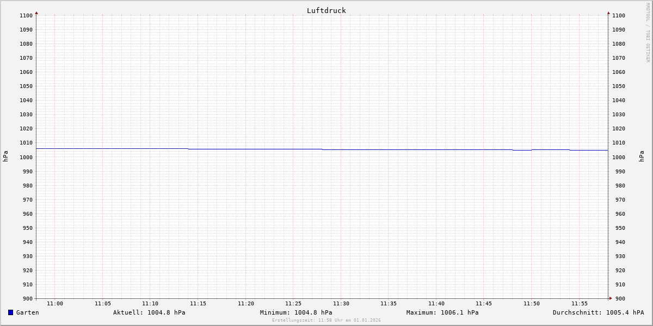Viewport: 653px width, 326px height.
Task: Click the red arrow ending the time axis
Action: pos(611,298)
